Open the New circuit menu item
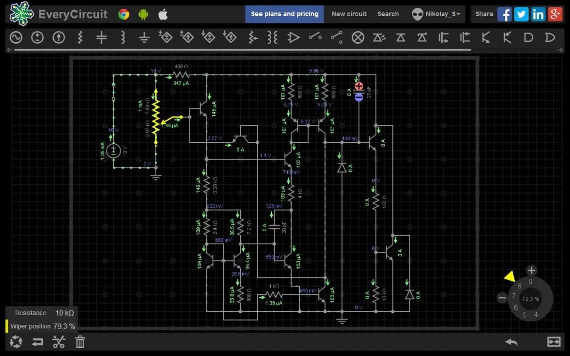 click(x=349, y=14)
